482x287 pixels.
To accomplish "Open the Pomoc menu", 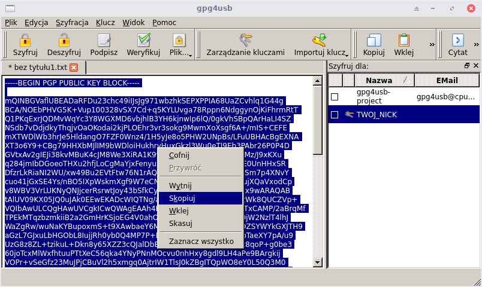I will click(x=164, y=23).
